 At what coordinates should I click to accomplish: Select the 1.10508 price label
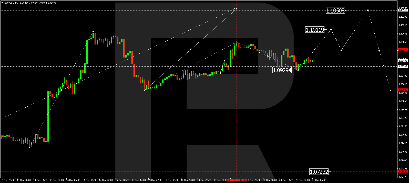(x=335, y=10)
